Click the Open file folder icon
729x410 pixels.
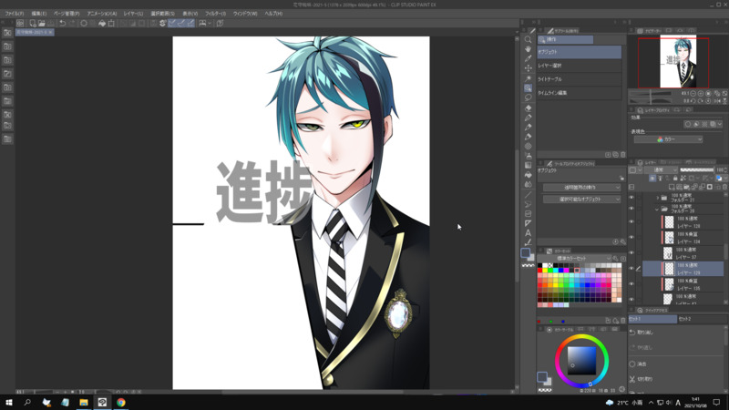41,24
